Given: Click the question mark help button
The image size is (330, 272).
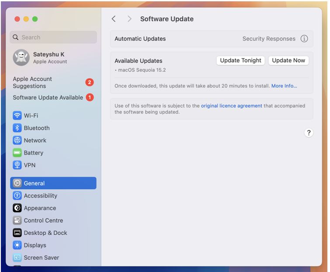Looking at the screenshot, I should (309, 133).
